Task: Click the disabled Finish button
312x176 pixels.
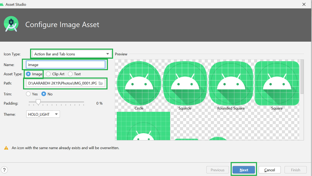Action: 296,170
